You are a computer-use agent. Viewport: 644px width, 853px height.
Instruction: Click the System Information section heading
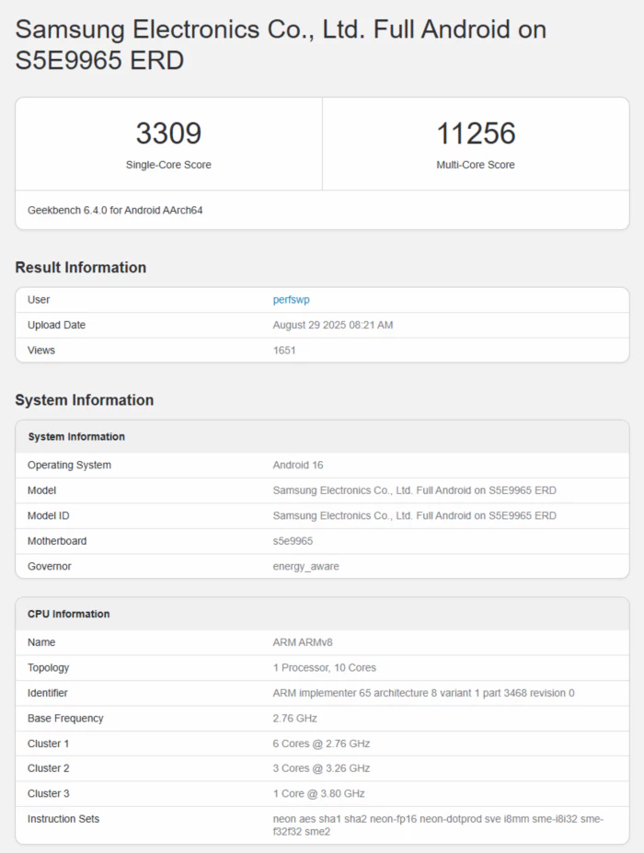point(85,400)
